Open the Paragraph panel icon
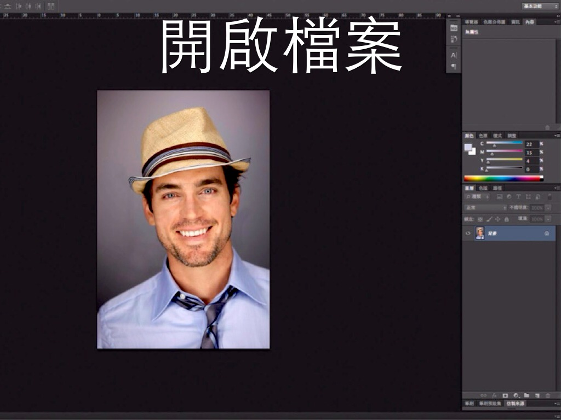The width and height of the screenshot is (561, 420). pos(454,66)
